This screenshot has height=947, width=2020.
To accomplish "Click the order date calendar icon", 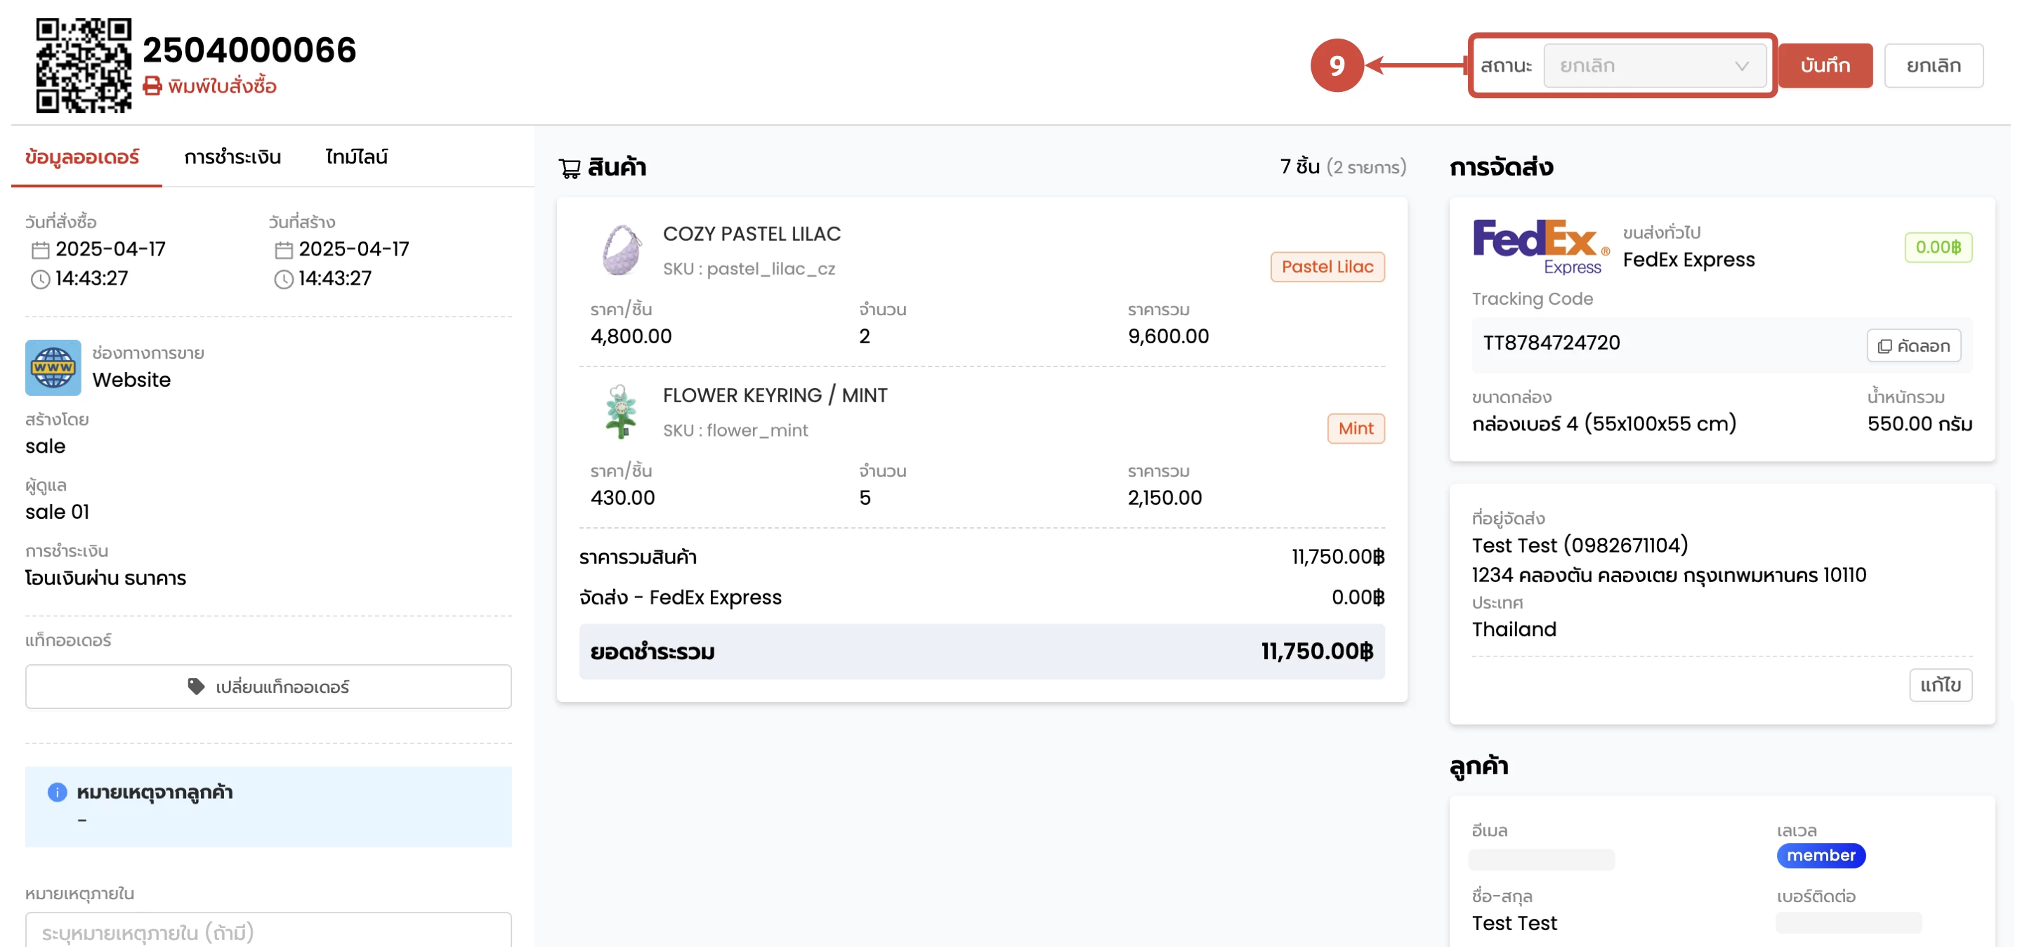I will click(x=40, y=250).
